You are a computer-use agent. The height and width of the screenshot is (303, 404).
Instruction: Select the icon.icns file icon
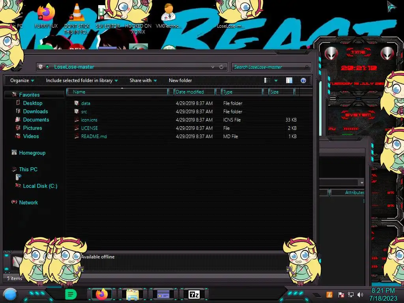coord(77,120)
